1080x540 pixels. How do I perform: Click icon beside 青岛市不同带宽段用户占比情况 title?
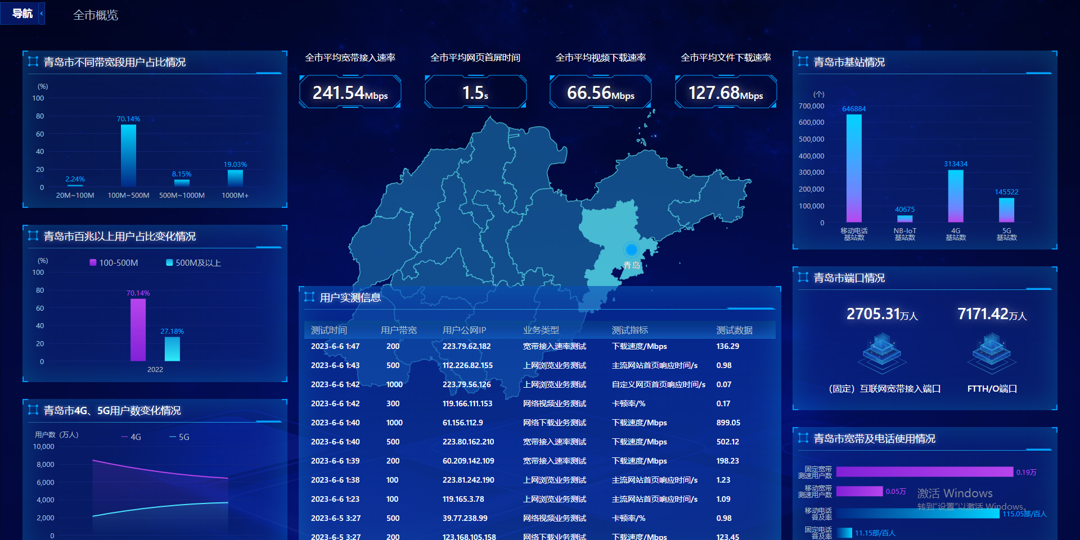(x=33, y=62)
